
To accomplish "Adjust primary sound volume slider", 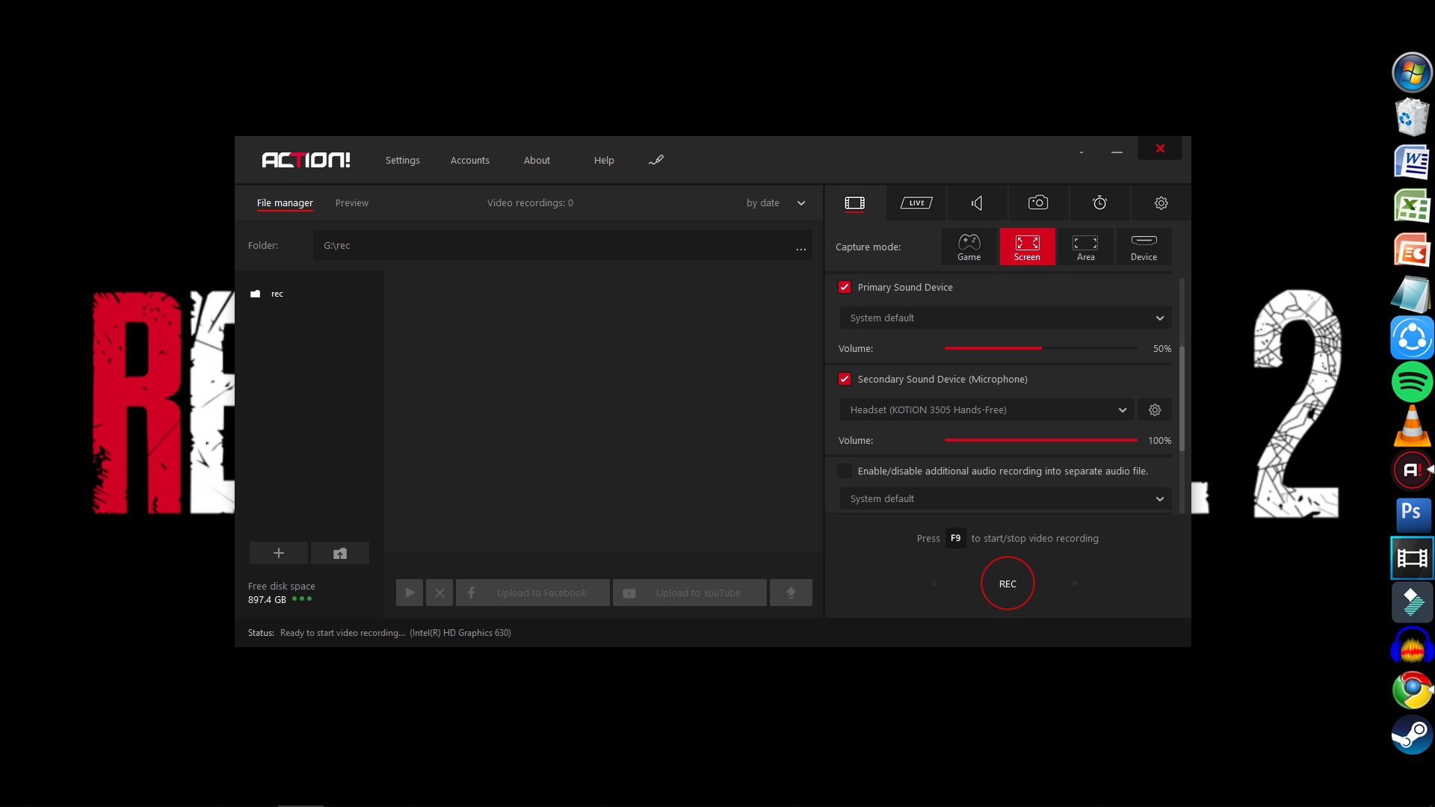I will pos(1041,348).
